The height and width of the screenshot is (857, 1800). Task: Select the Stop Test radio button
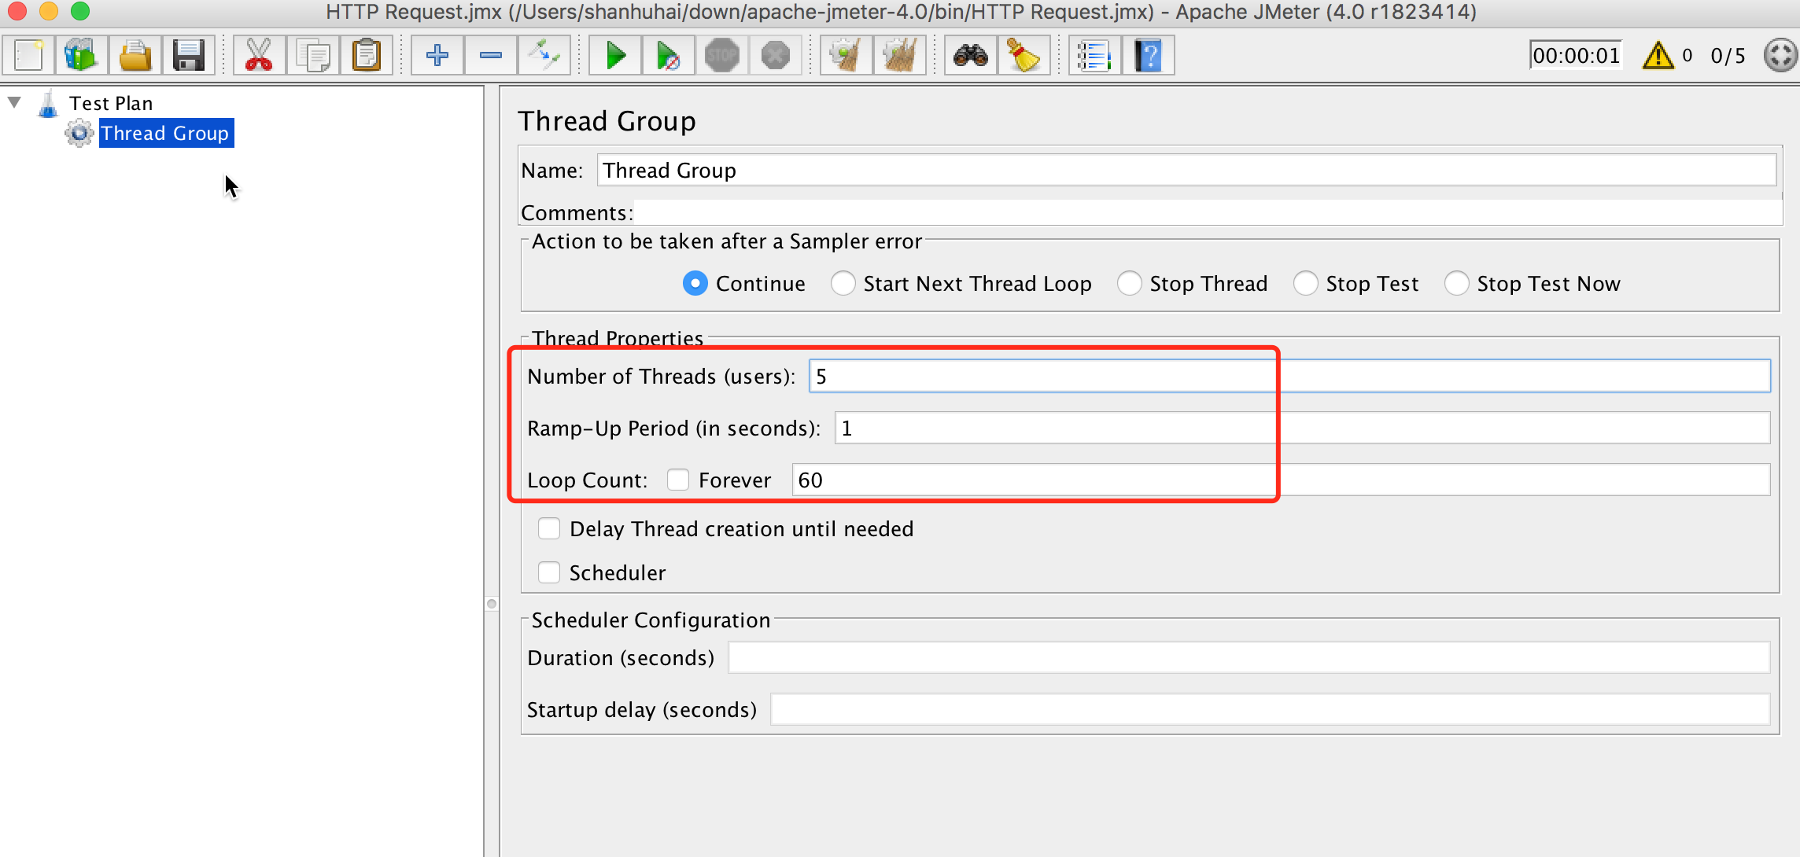pyautogui.click(x=1306, y=283)
